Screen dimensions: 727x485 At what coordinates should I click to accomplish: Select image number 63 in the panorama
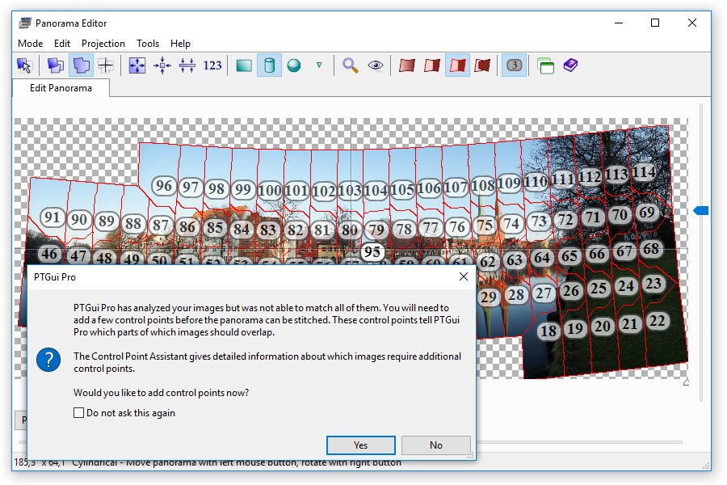click(515, 259)
